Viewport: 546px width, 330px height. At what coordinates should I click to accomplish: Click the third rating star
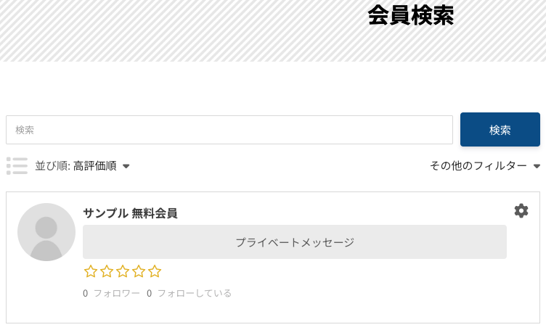[123, 271]
